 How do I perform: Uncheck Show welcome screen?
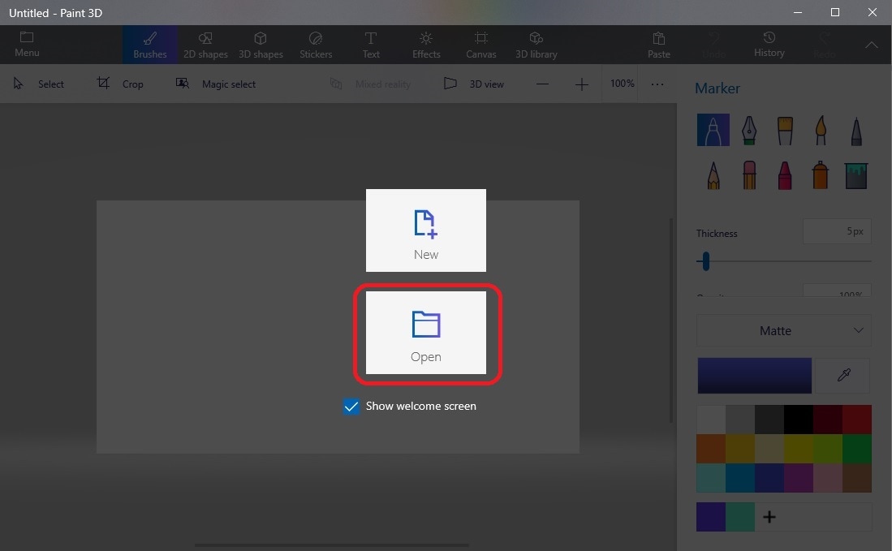coord(351,406)
